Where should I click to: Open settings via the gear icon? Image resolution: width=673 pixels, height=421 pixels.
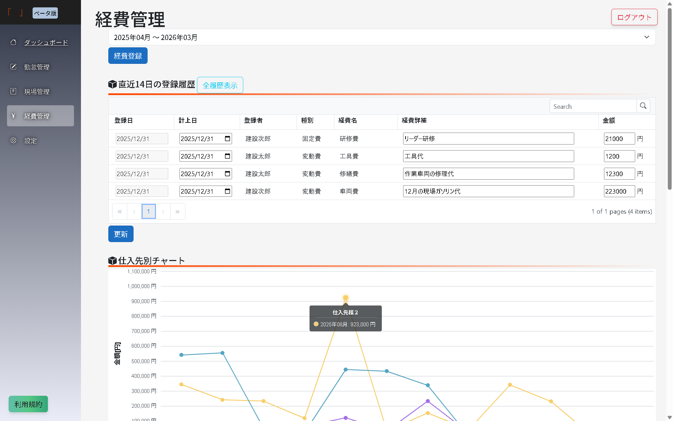[x=13, y=140]
